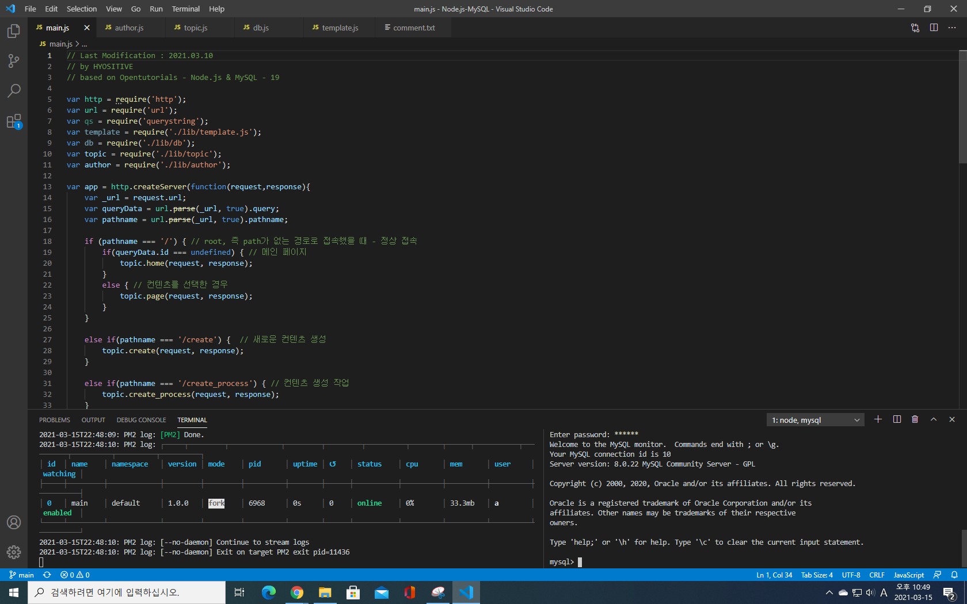The width and height of the screenshot is (967, 604).
Task: Open the Go menu
Action: pos(136,9)
